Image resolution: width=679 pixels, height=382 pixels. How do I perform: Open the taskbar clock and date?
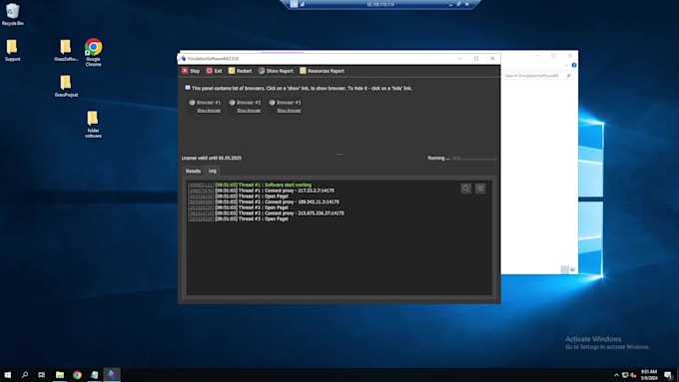[649, 375]
